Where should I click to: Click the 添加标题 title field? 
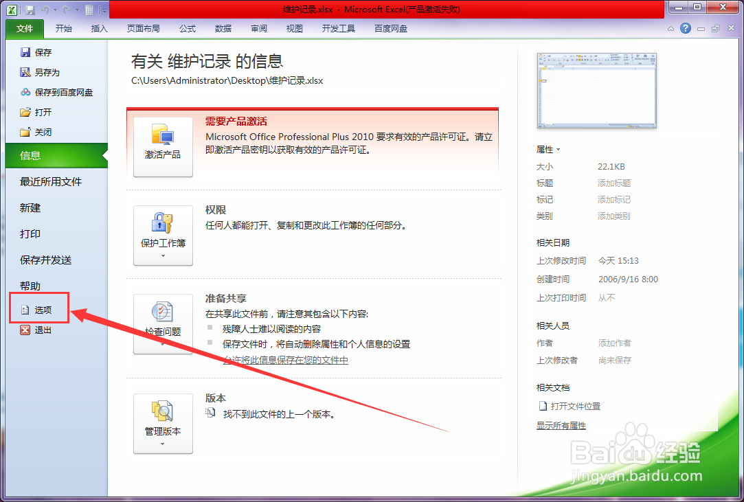[614, 183]
